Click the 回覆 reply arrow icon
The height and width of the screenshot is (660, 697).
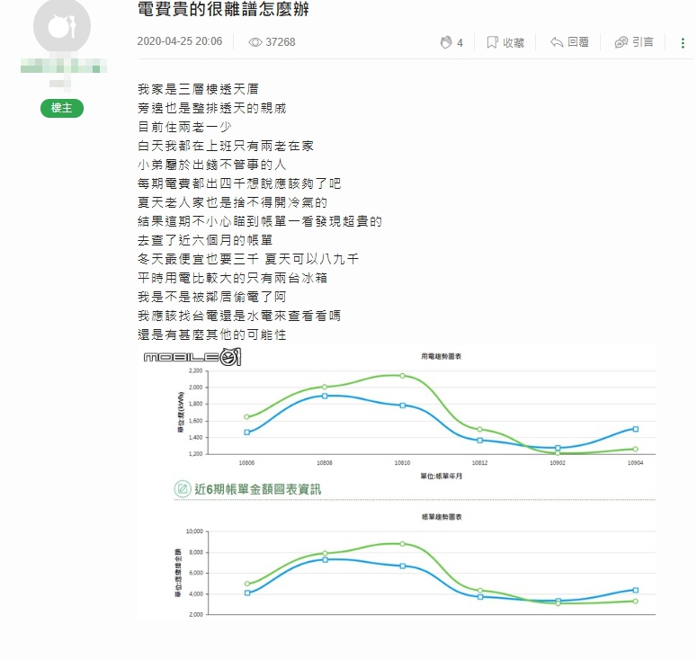(557, 42)
